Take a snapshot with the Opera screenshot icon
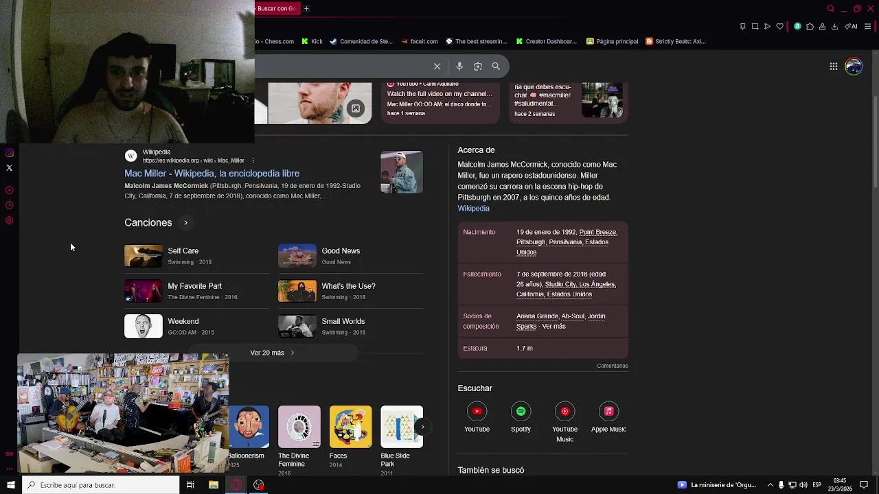 pos(755,27)
